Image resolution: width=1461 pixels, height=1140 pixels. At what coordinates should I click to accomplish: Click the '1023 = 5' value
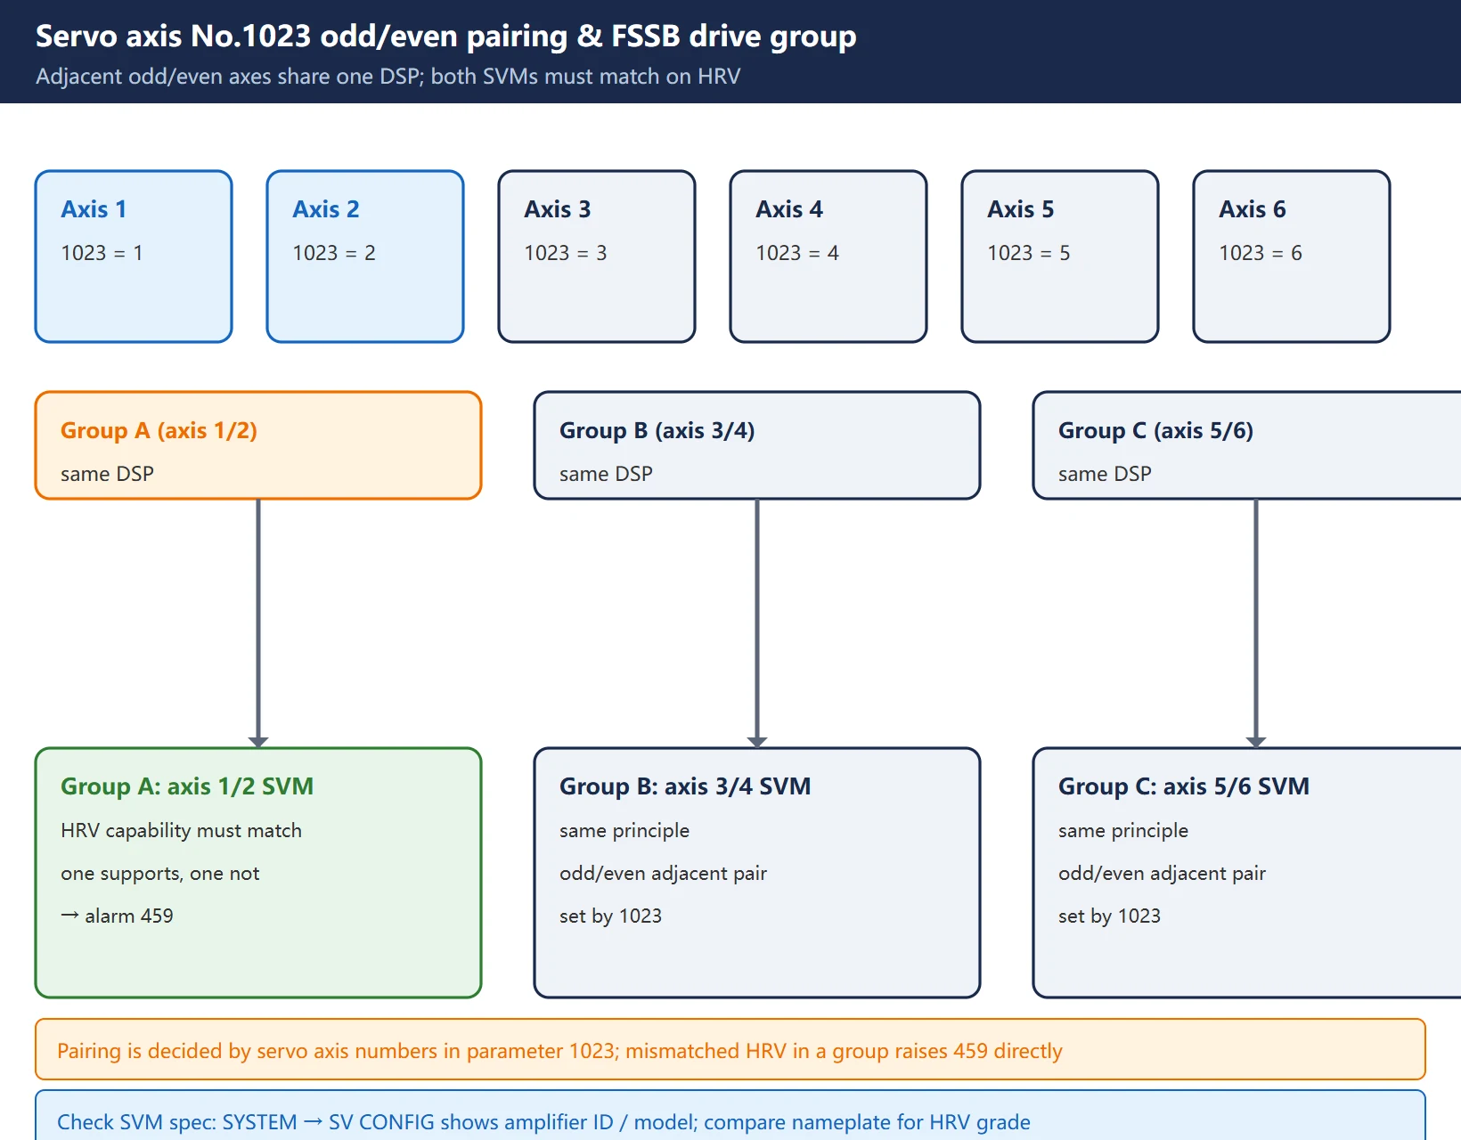pyautogui.click(x=1029, y=253)
